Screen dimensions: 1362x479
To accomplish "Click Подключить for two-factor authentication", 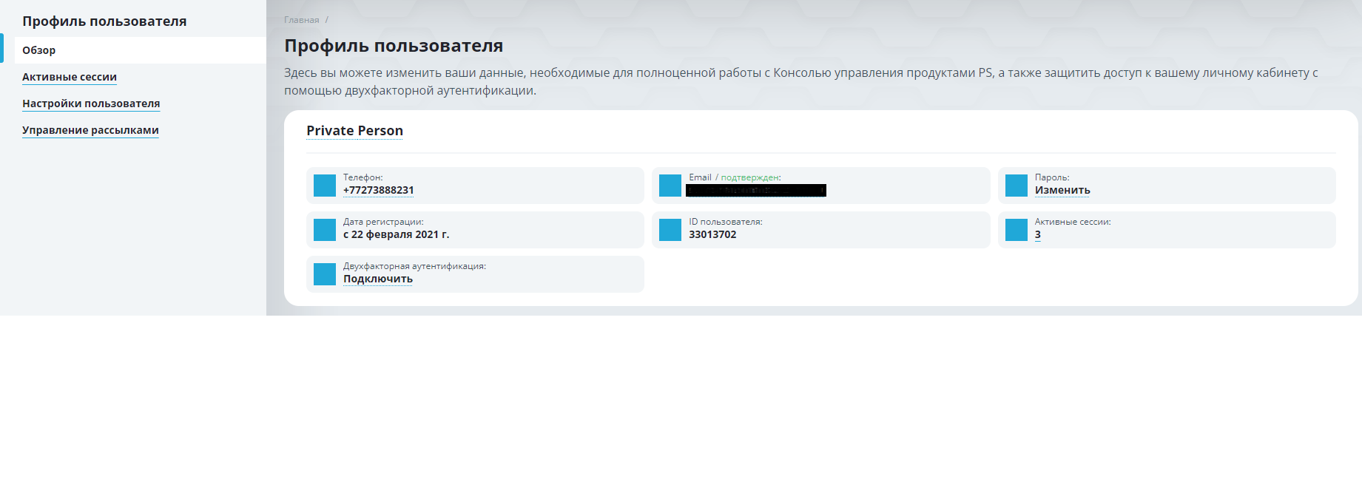I will point(377,279).
